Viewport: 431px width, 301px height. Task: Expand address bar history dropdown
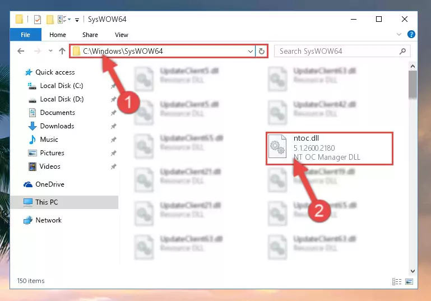coord(250,52)
